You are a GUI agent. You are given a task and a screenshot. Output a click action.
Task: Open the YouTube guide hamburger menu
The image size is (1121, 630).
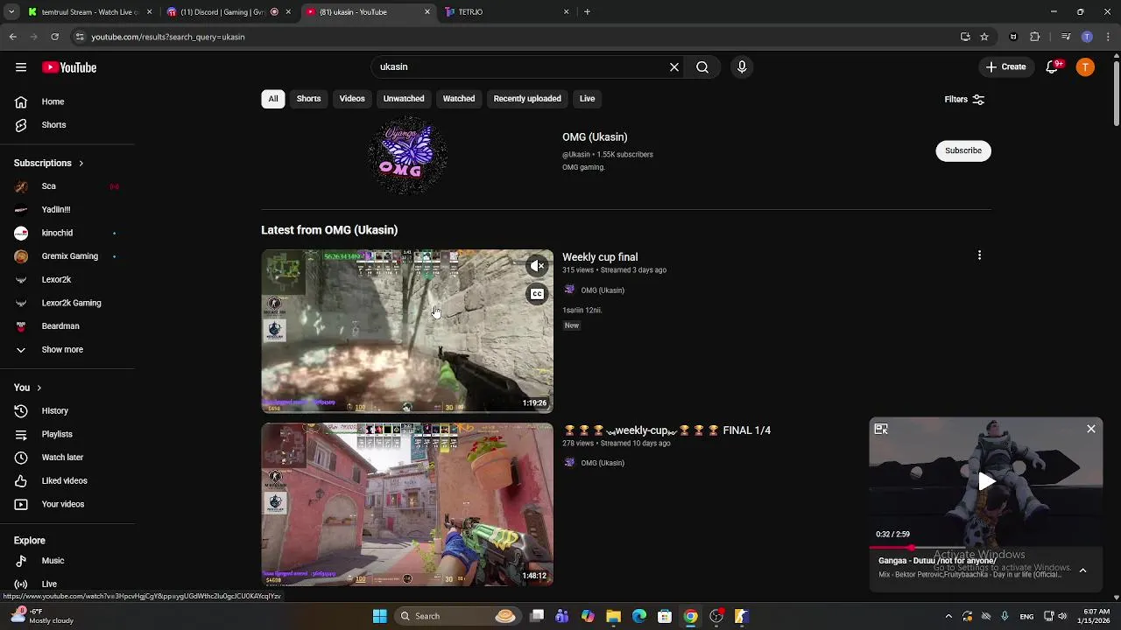[x=21, y=67]
